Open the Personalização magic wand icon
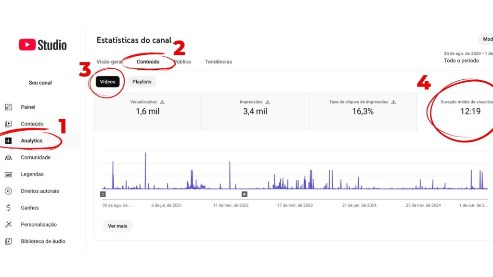Screen dimensions: 493x277 click(8, 225)
